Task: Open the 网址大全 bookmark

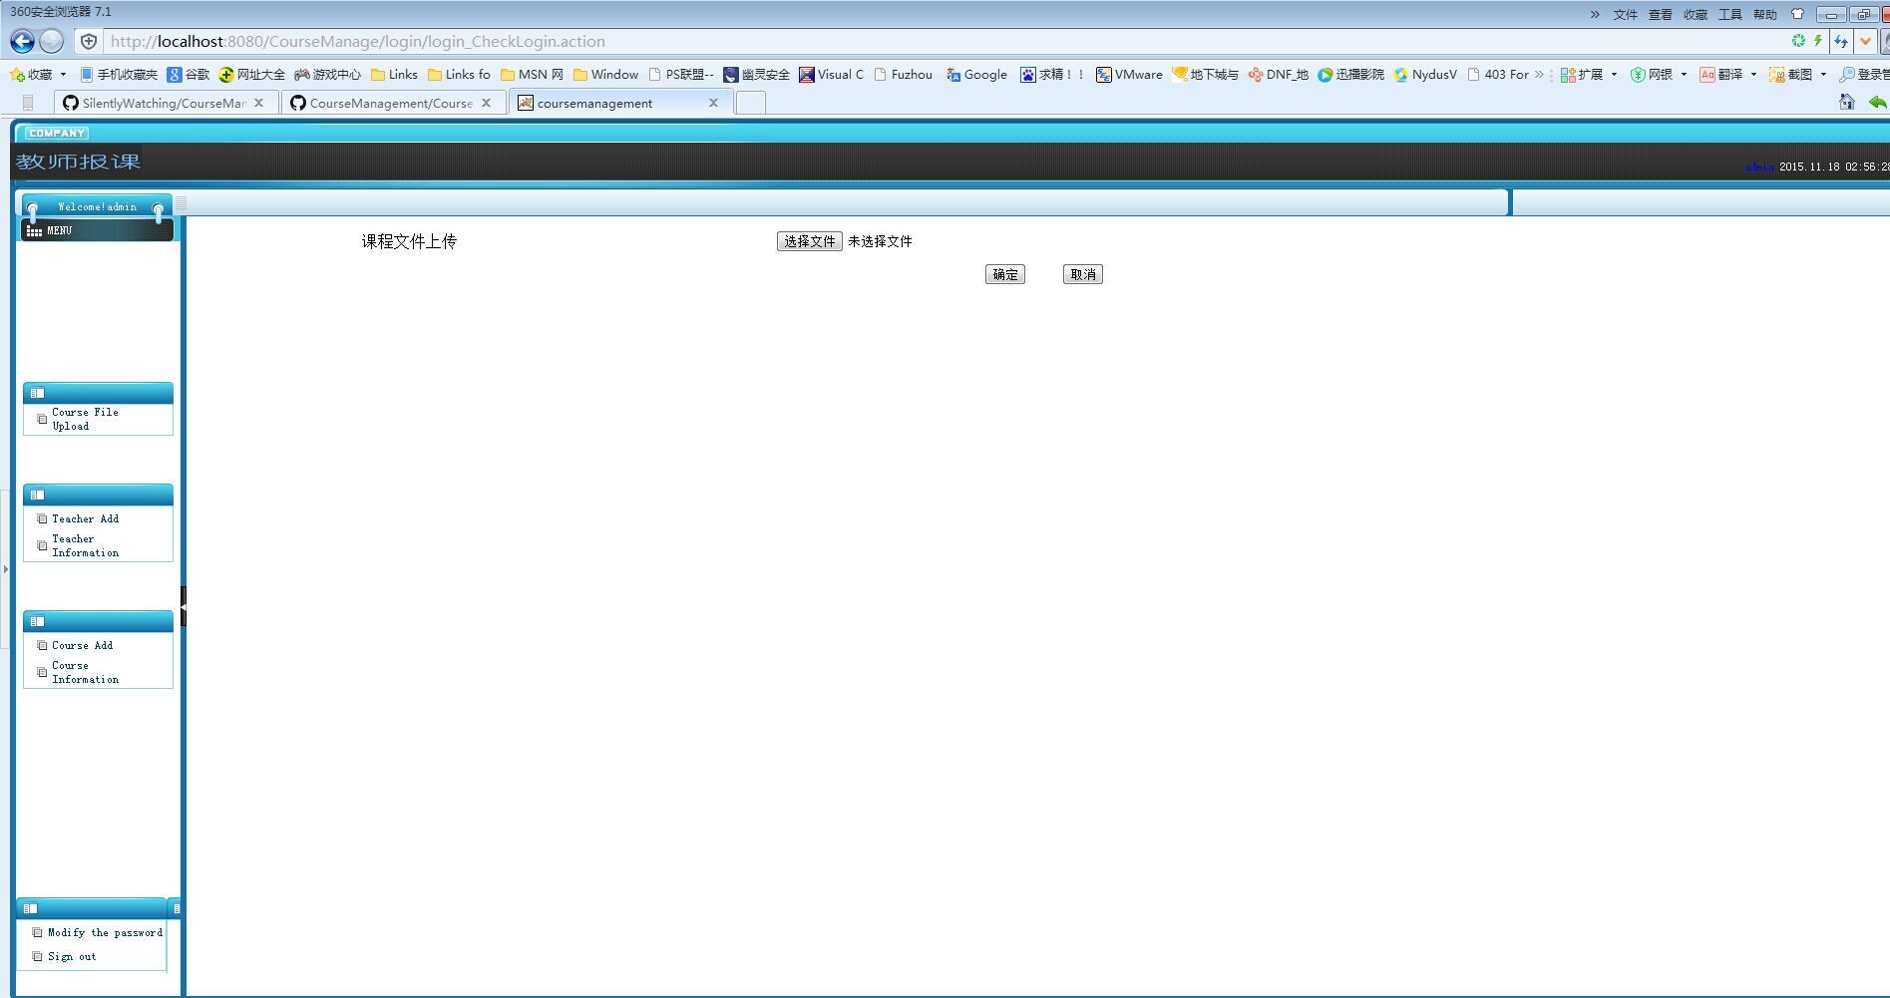Action: (251, 75)
